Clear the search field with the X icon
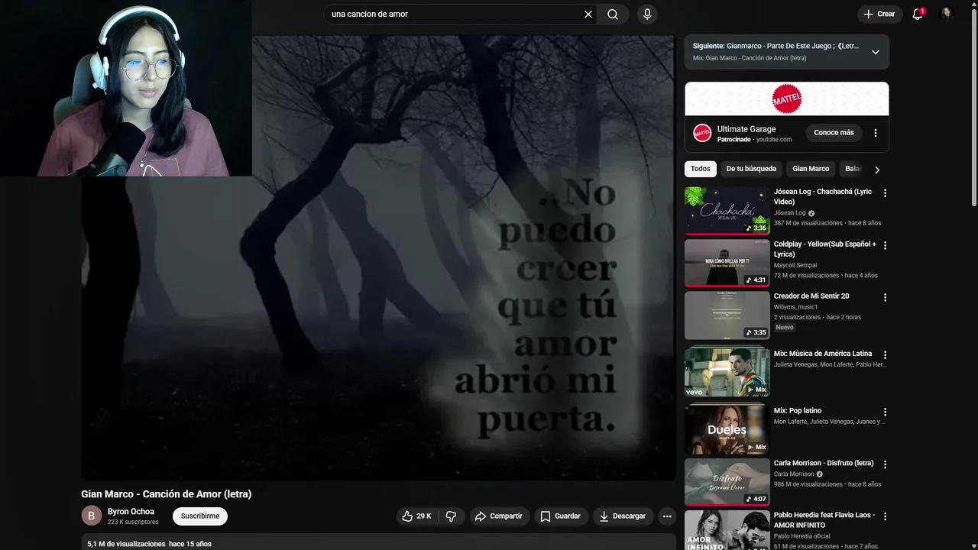 point(588,14)
